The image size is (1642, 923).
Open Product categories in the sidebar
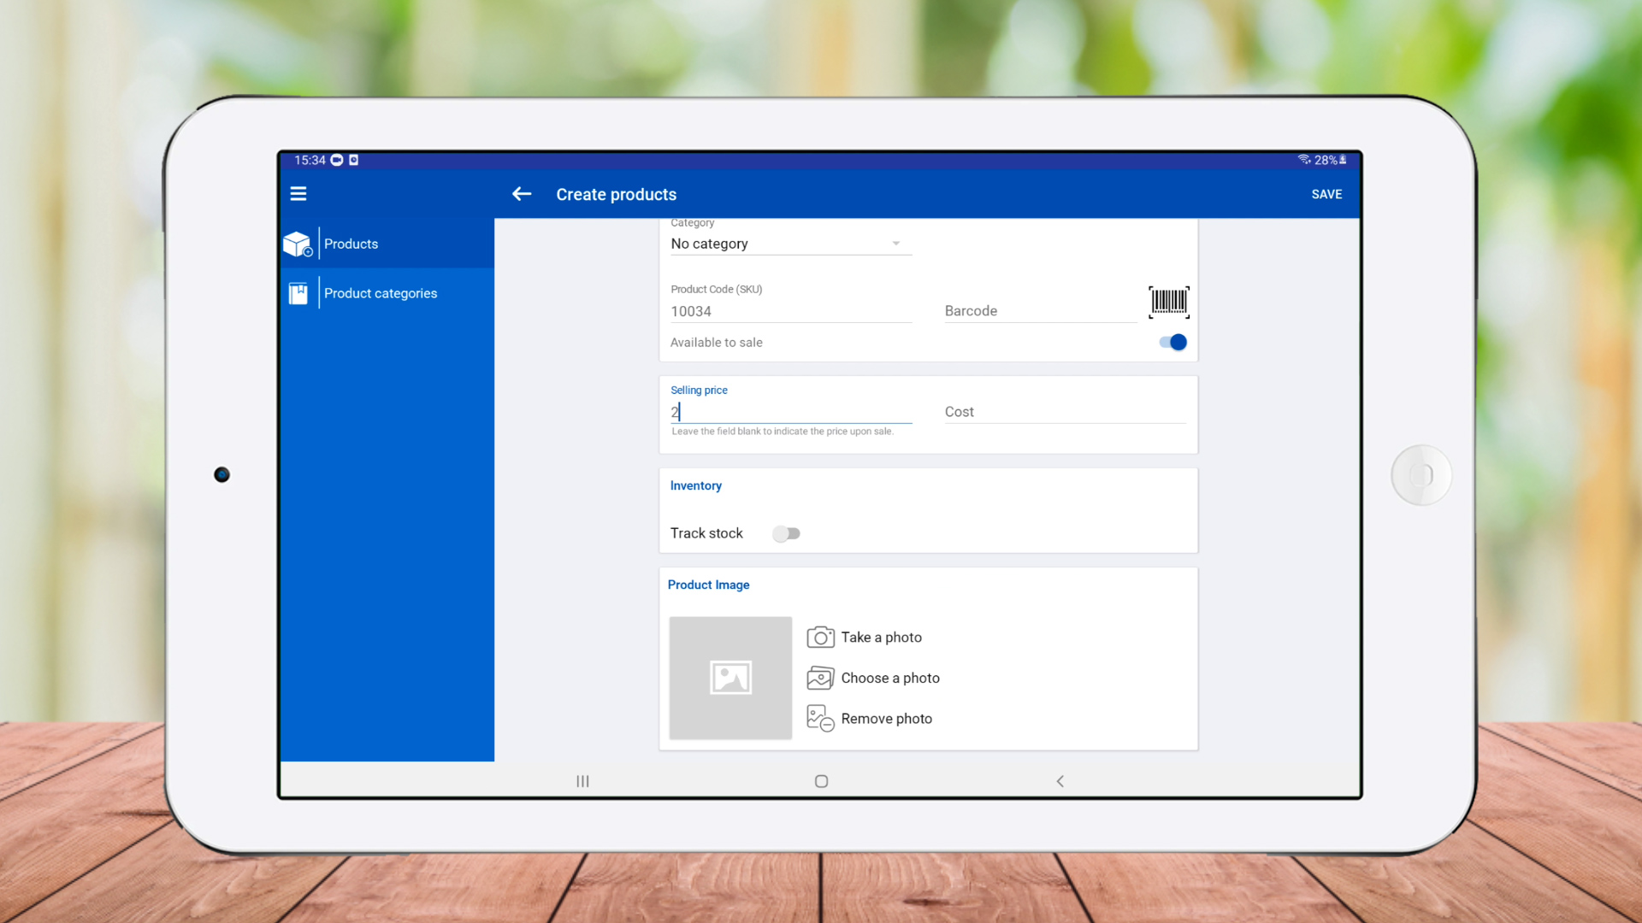(x=380, y=293)
